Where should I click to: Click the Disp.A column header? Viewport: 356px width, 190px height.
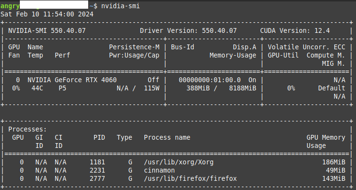[x=245, y=47]
